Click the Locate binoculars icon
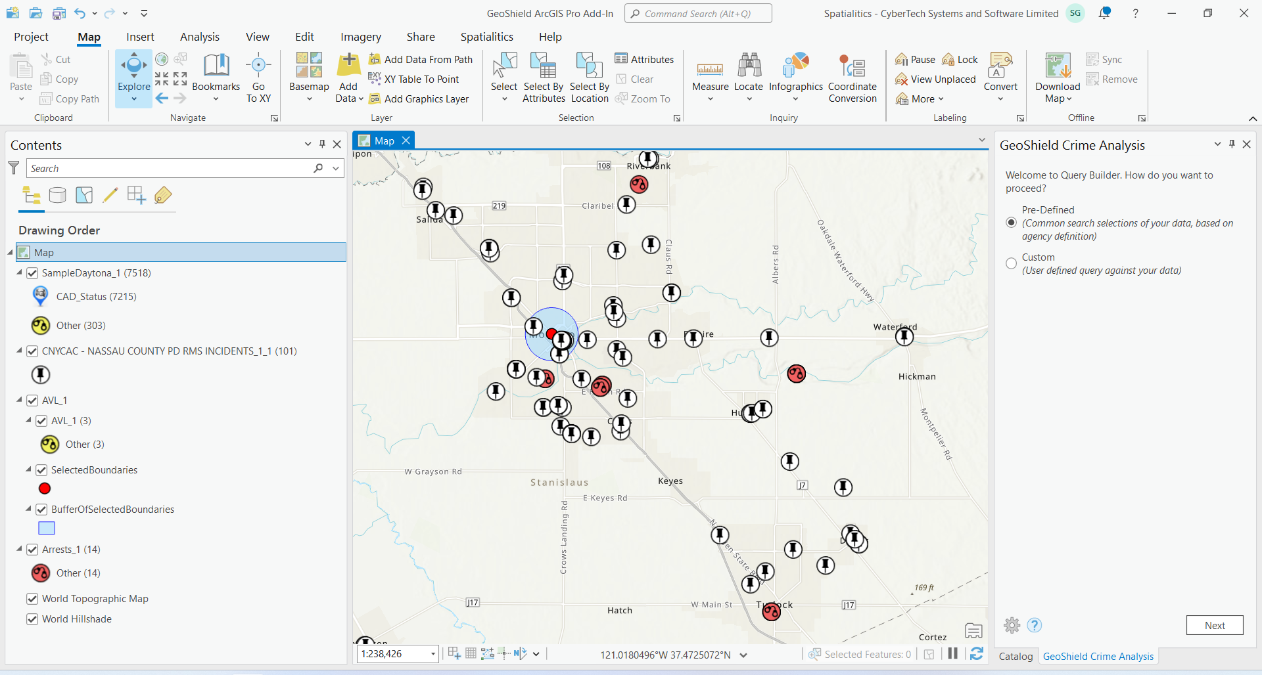This screenshot has width=1262, height=675. [x=749, y=66]
